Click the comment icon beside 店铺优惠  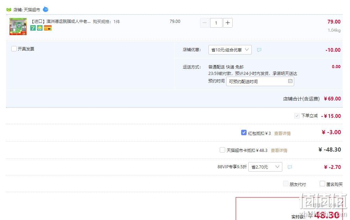[259, 50]
